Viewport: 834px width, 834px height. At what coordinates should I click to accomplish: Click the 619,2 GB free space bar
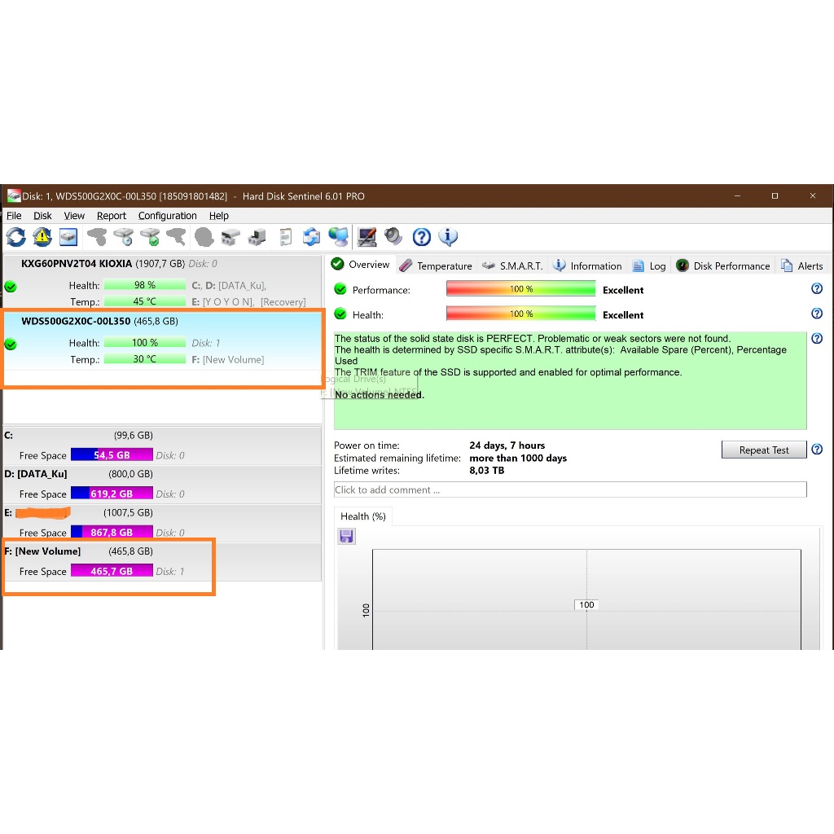(x=112, y=494)
